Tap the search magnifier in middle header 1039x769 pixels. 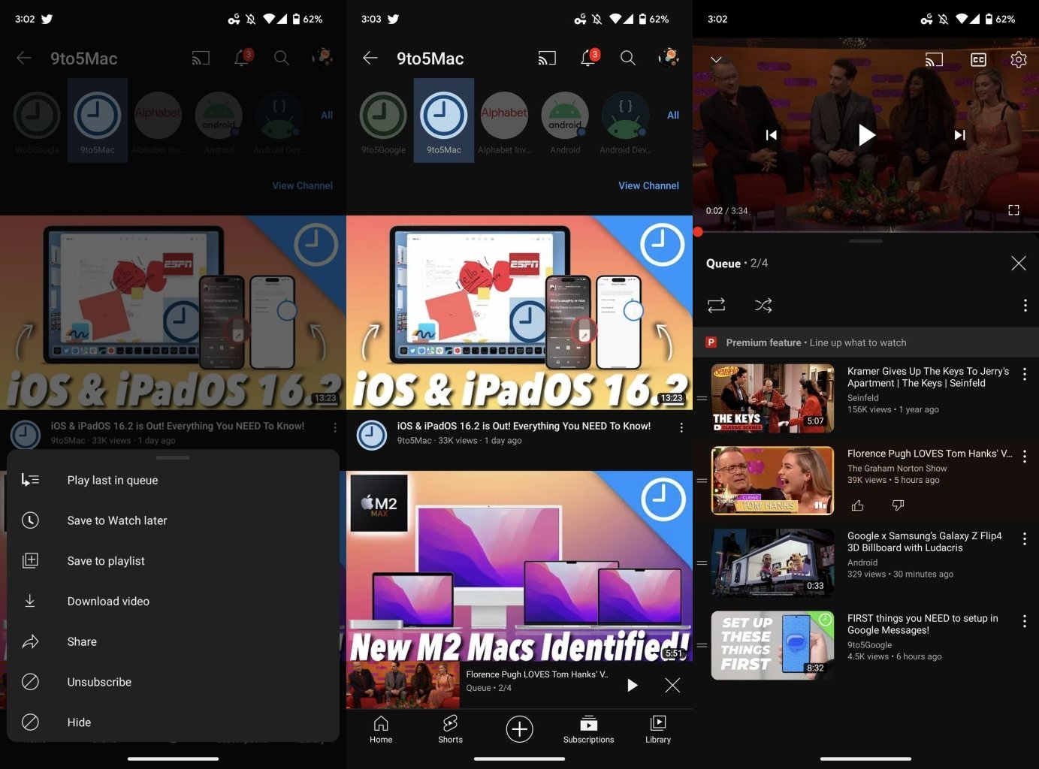tap(628, 58)
